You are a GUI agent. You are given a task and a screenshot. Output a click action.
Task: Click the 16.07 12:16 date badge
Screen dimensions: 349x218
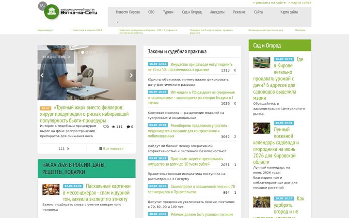point(158,64)
